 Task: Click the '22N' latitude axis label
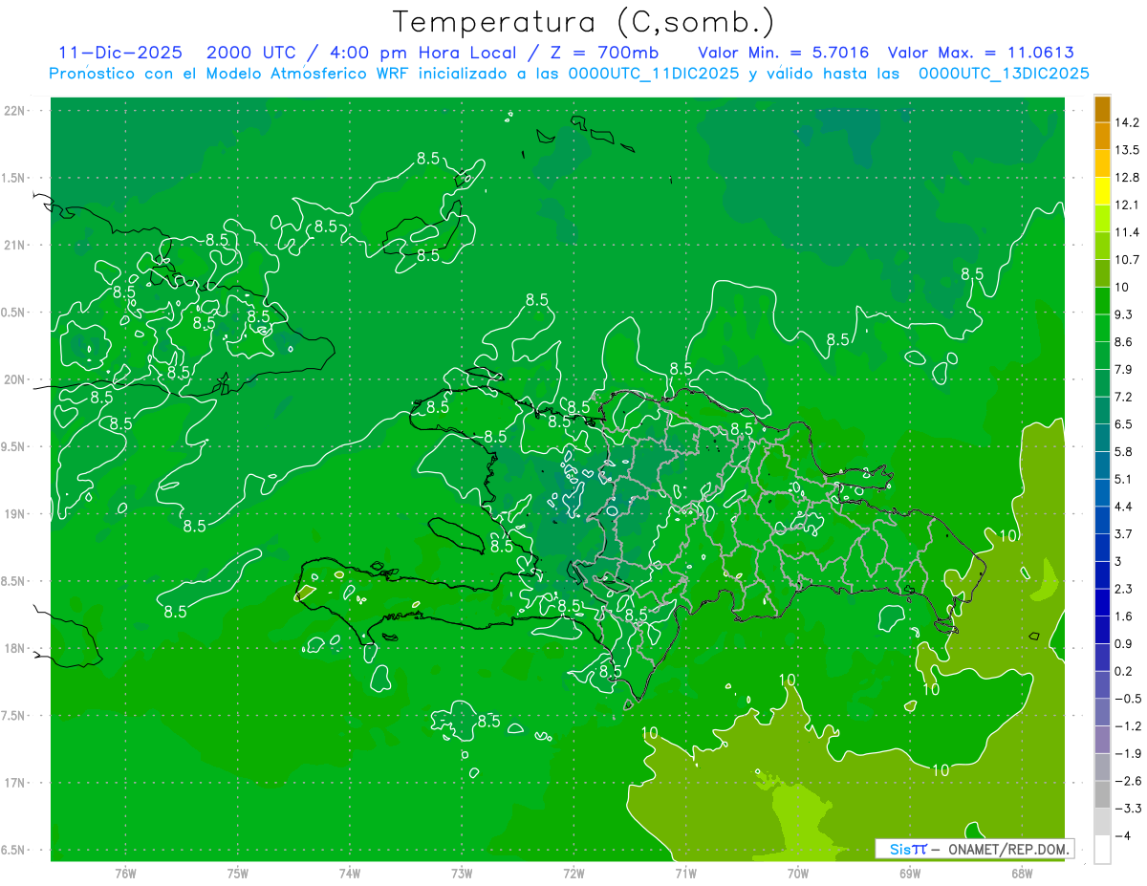click(x=14, y=111)
